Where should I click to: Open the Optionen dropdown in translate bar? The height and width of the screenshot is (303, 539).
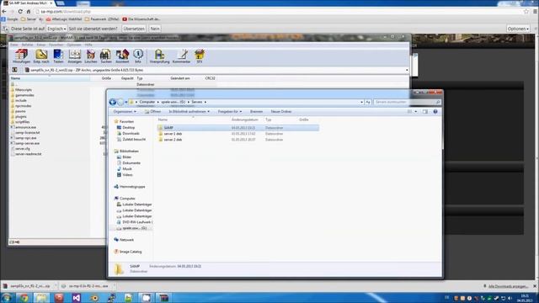[x=518, y=29]
